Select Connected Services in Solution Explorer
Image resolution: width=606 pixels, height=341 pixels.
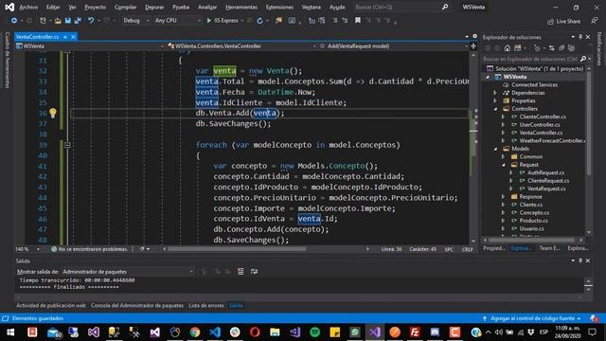[x=534, y=84]
